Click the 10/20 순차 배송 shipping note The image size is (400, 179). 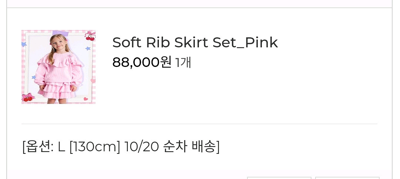coord(172,147)
